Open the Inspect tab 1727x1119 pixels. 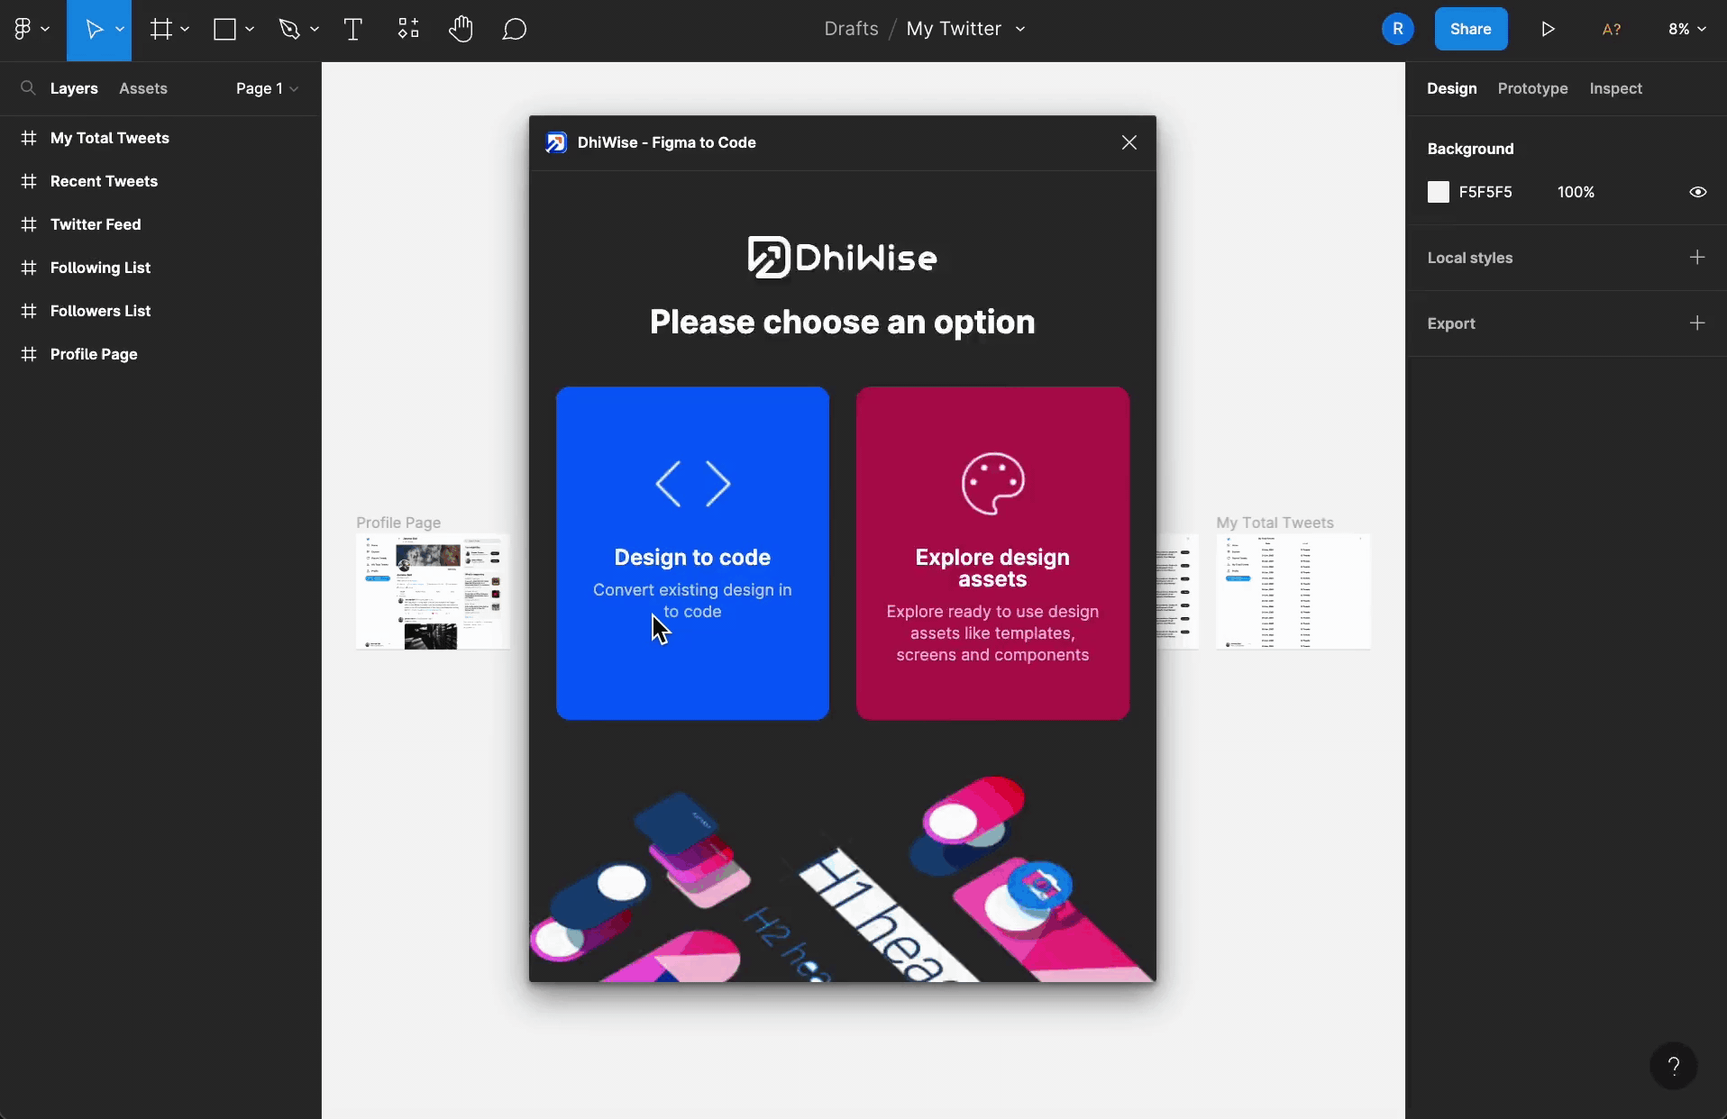[x=1615, y=88]
